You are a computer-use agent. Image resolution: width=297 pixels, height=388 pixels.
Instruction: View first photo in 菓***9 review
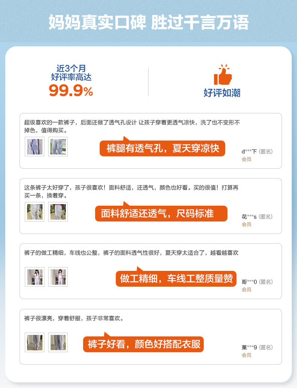pos(35,342)
